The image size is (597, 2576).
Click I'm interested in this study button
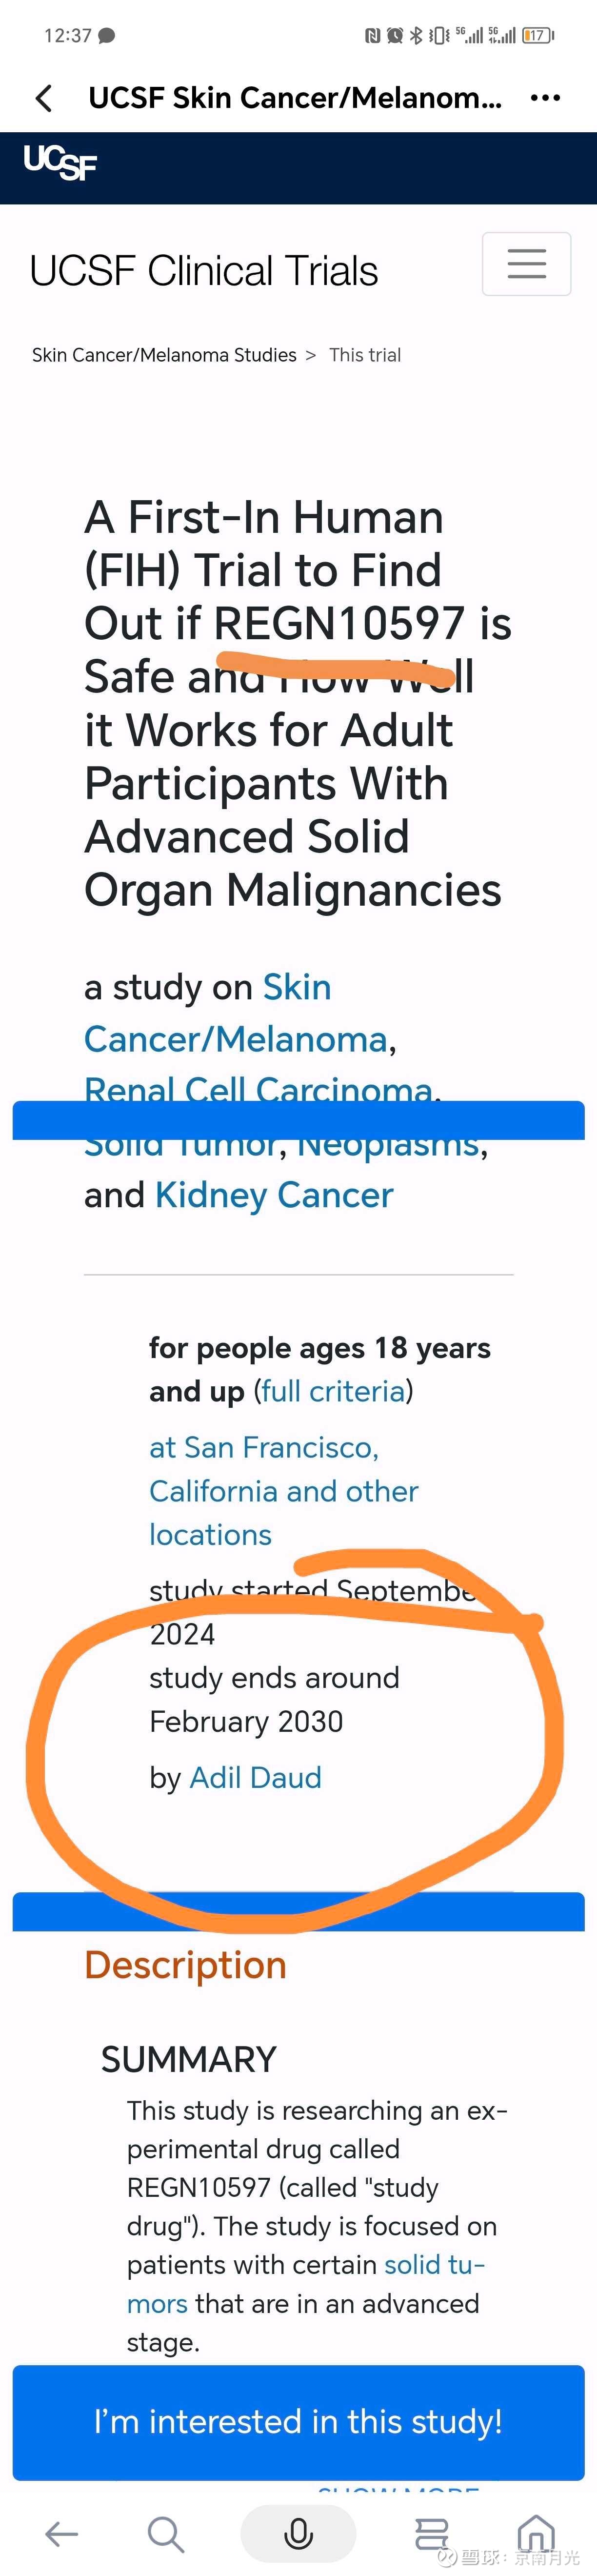pyautogui.click(x=298, y=2421)
